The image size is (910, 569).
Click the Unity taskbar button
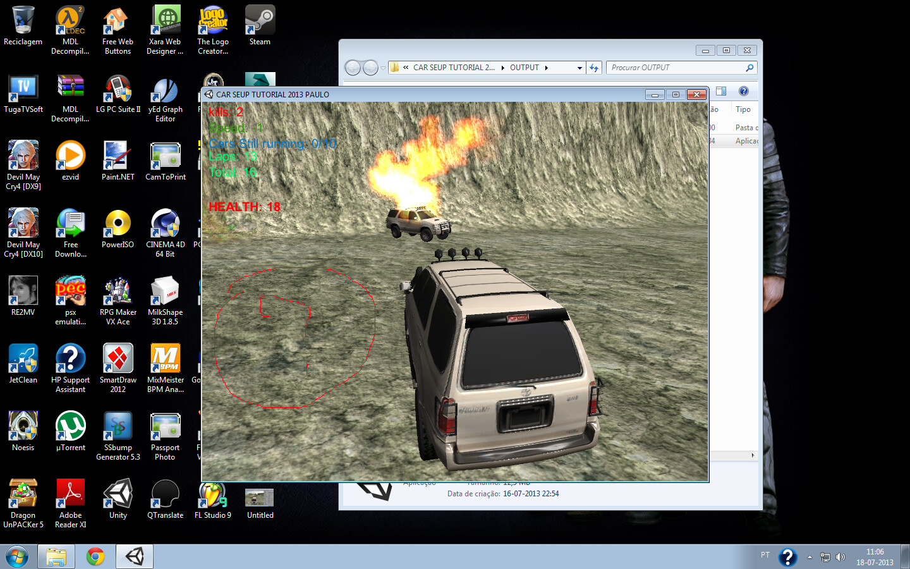tap(135, 556)
